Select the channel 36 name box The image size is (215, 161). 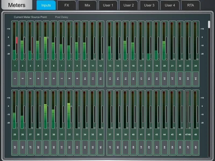(x=101, y=147)
